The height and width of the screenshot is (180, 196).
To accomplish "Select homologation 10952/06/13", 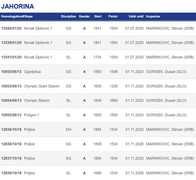I will (11, 115).
